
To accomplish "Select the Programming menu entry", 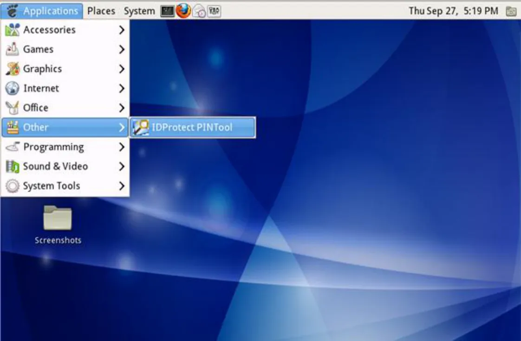I will [65, 147].
